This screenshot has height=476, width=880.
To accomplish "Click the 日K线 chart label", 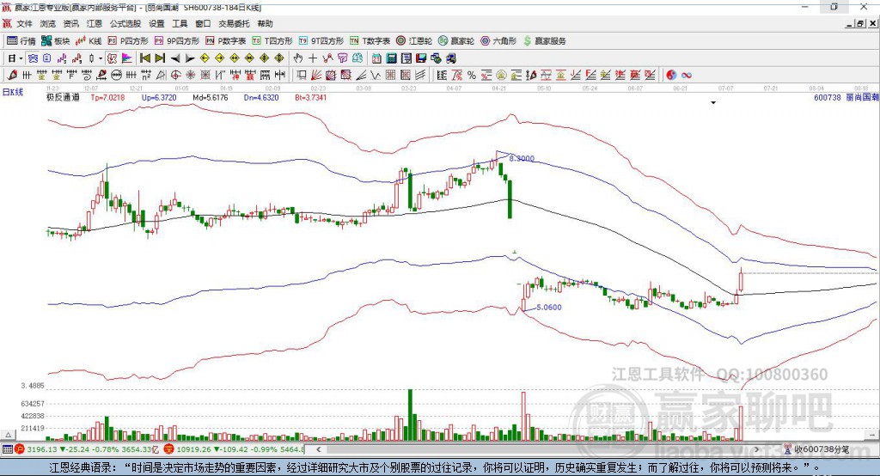I will [x=13, y=92].
